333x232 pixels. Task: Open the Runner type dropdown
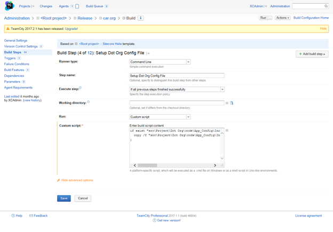(160, 62)
